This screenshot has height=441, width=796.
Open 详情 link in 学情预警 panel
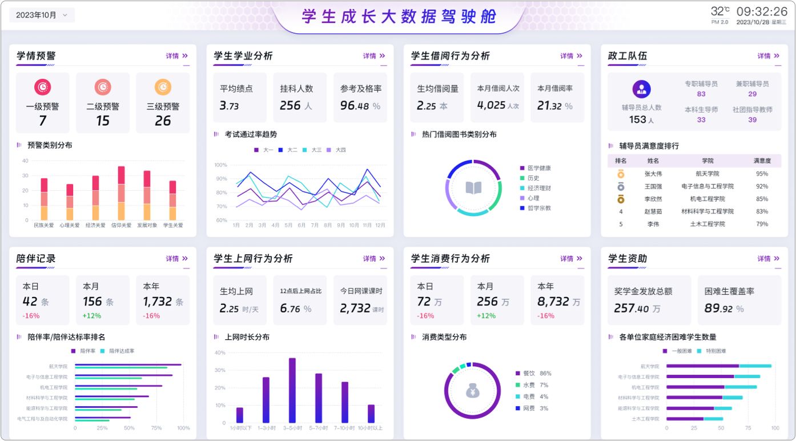(177, 56)
